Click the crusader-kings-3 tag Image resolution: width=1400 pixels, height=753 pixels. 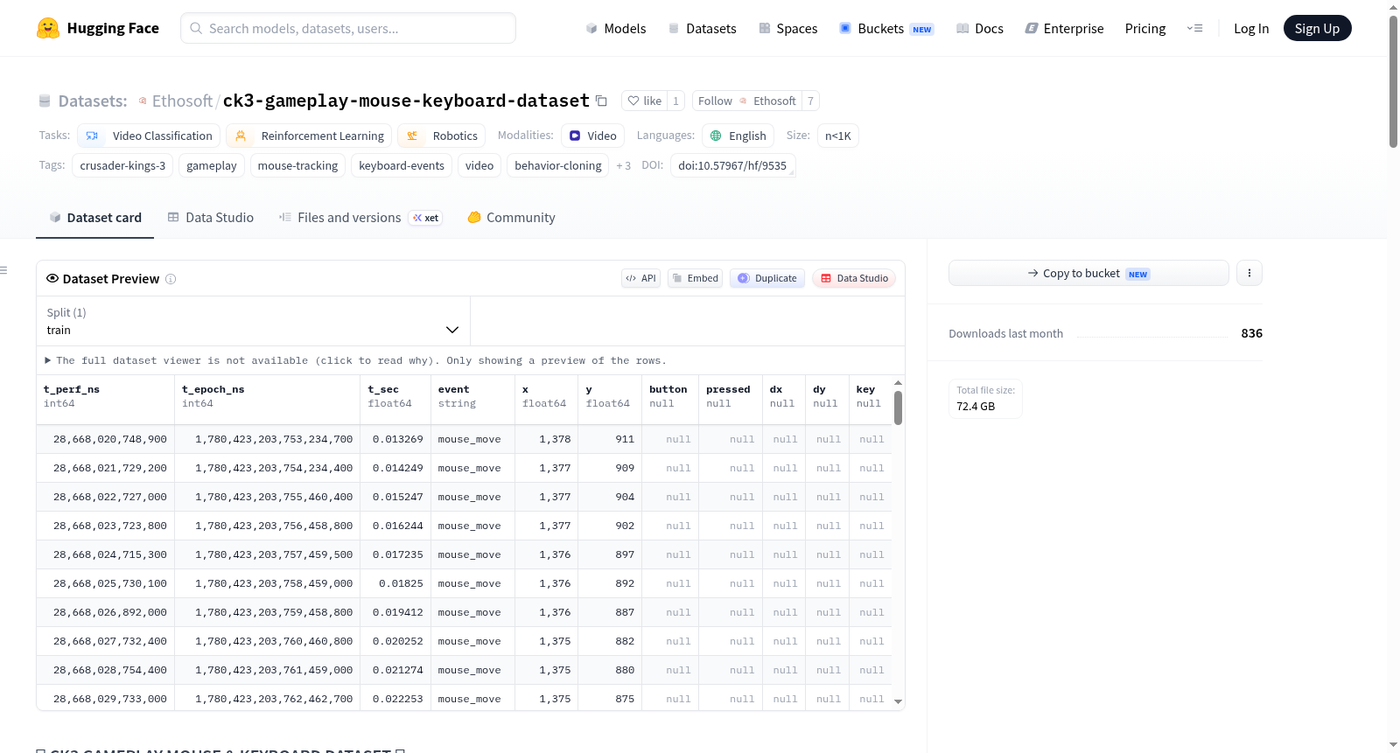click(122, 165)
